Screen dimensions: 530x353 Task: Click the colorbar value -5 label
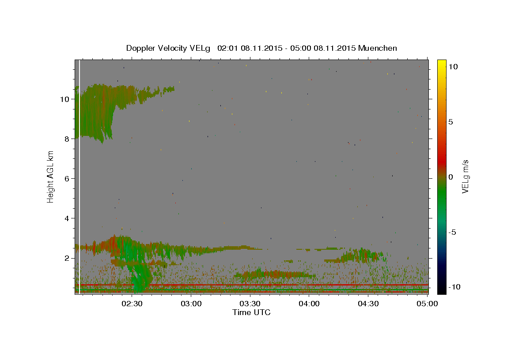453,232
